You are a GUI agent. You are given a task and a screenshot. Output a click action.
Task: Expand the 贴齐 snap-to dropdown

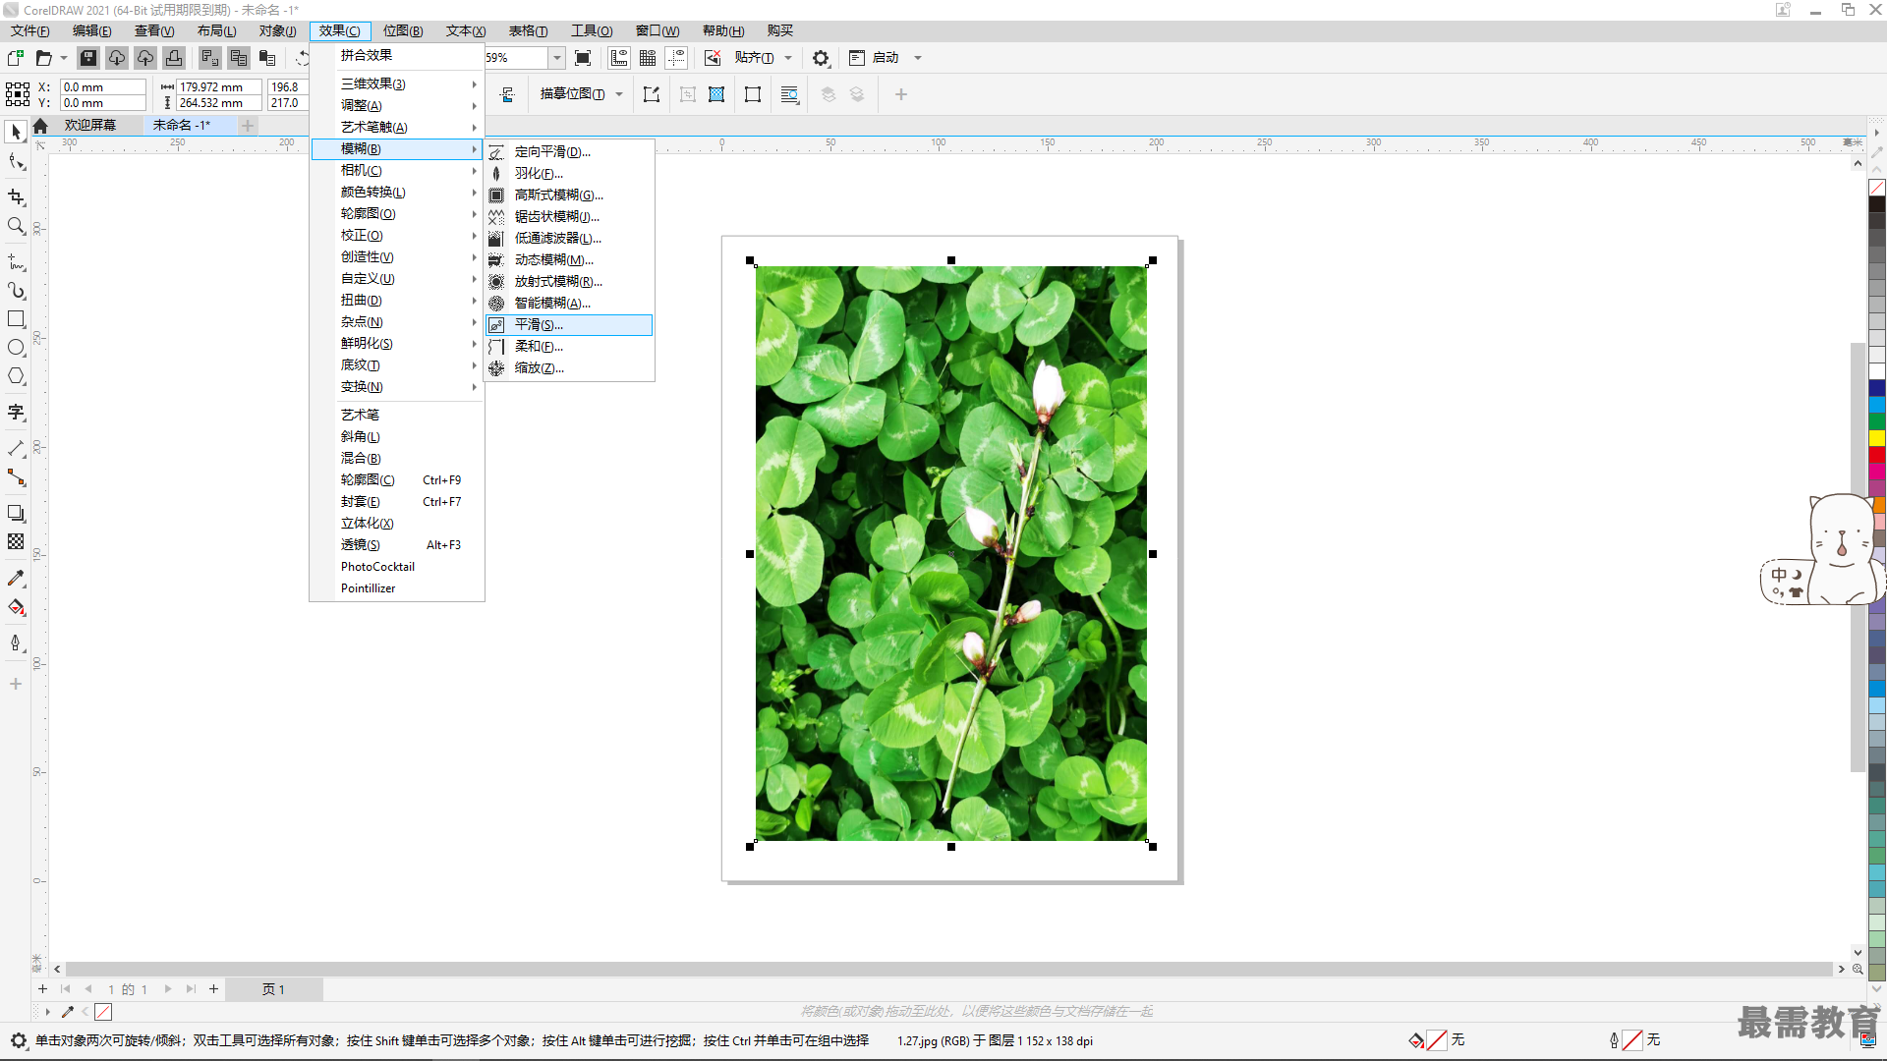click(x=788, y=58)
